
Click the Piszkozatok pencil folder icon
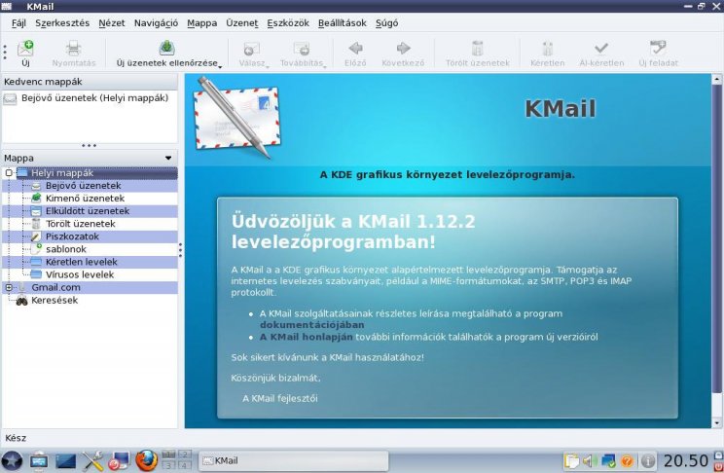click(36, 236)
